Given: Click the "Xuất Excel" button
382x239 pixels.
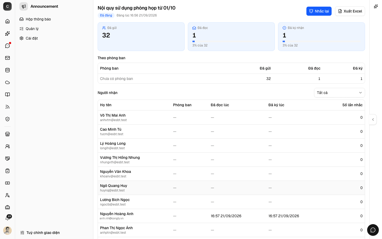Looking at the screenshot, I should pyautogui.click(x=350, y=11).
